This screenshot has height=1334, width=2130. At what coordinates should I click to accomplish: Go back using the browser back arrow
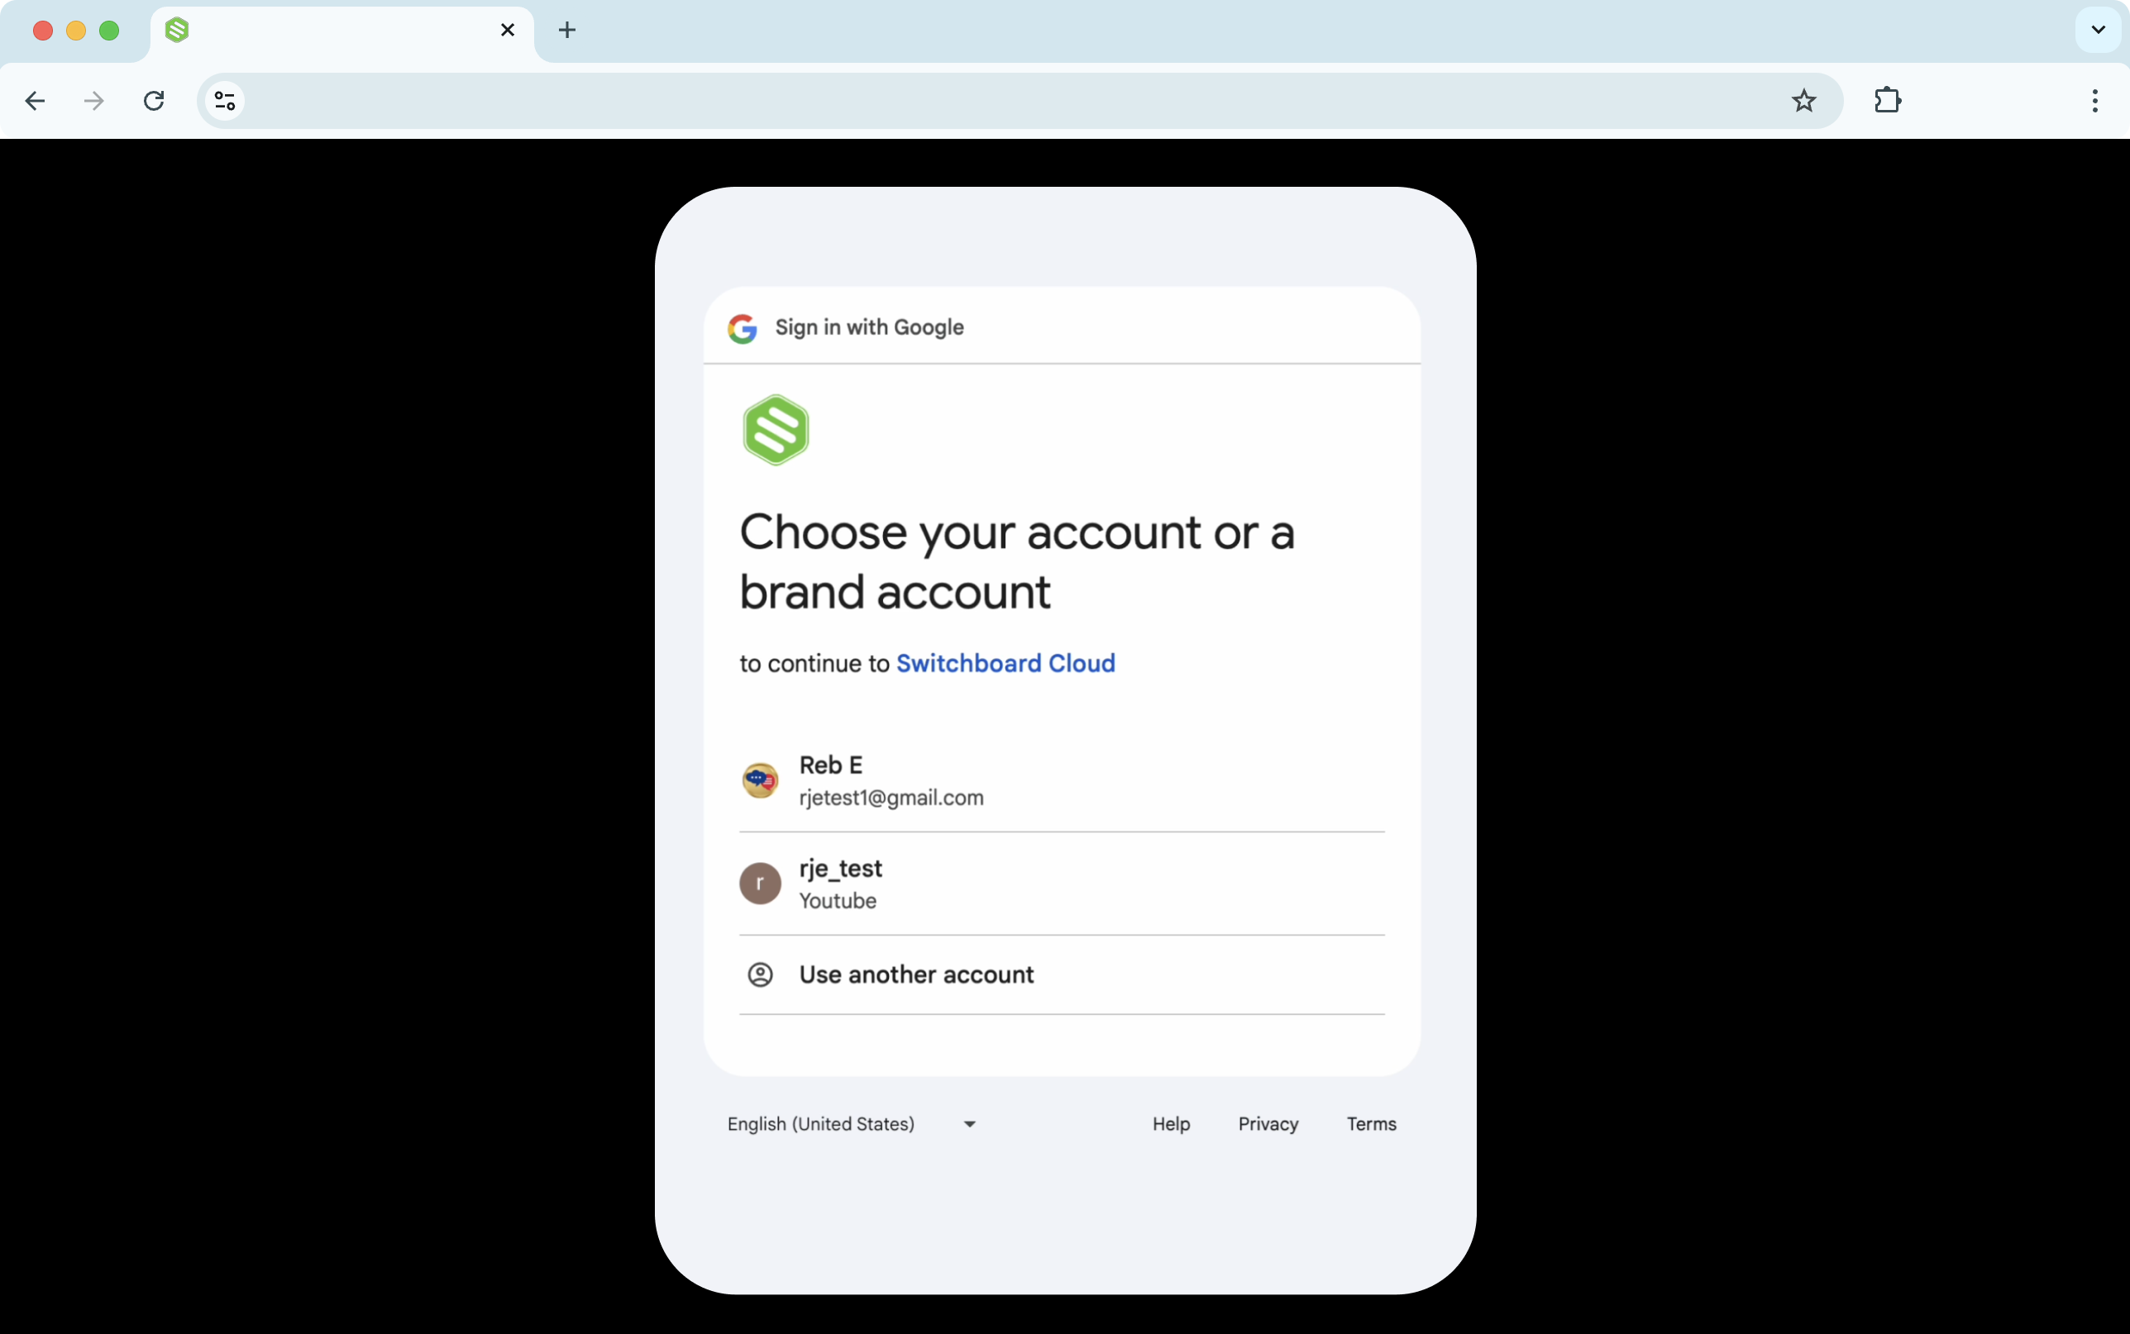[x=36, y=101]
